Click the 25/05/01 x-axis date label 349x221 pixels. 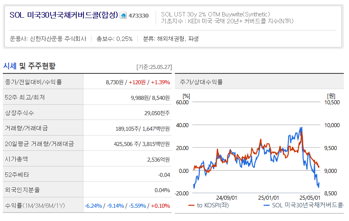[310, 198]
